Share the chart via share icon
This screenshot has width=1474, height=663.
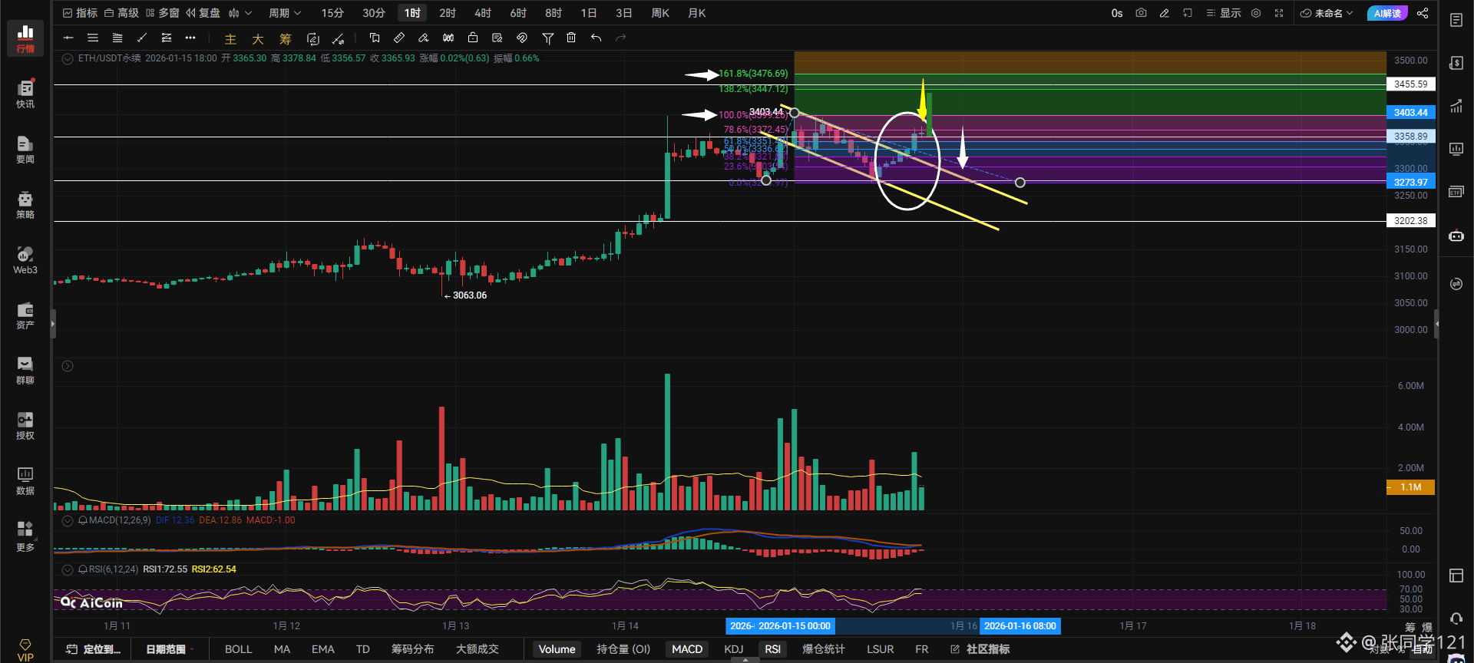[1423, 13]
